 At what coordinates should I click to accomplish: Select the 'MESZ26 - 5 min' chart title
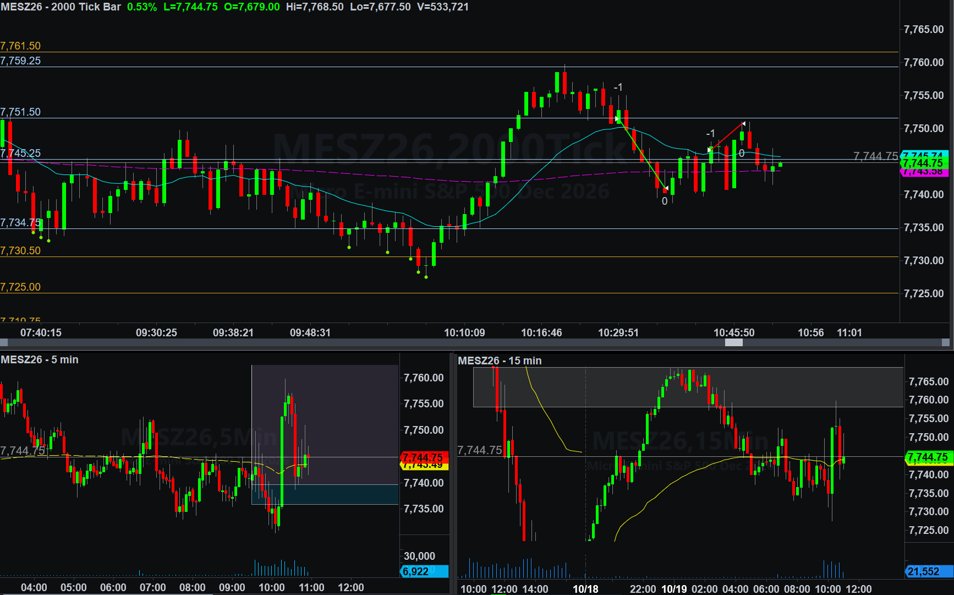pos(40,359)
